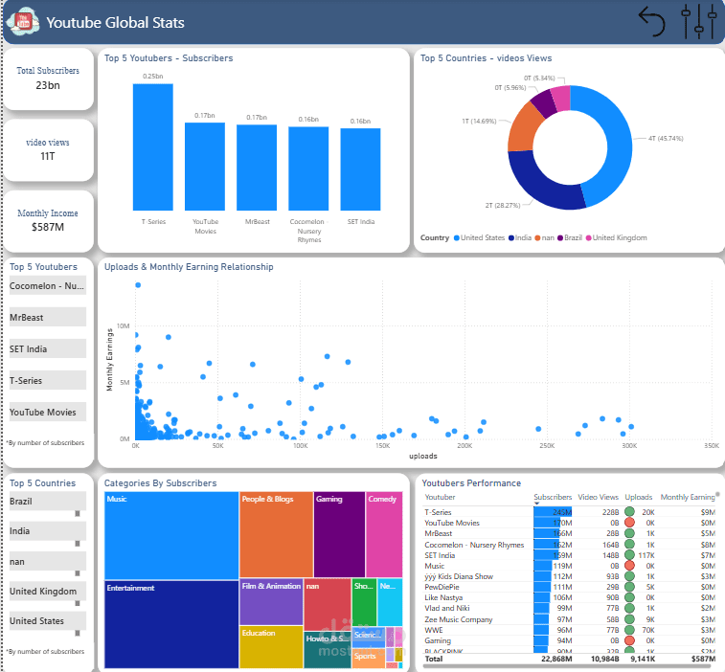
Task: Click India dark blue legend marker
Action: pos(511,237)
